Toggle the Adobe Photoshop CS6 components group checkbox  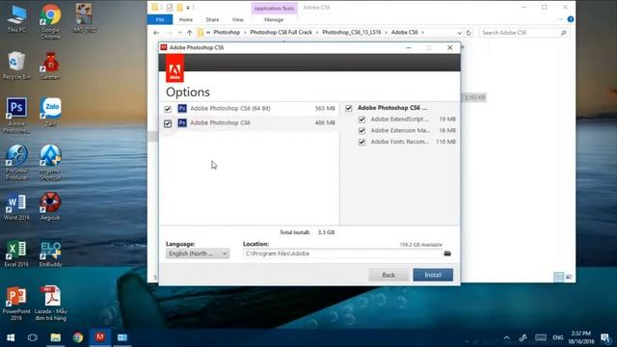(x=349, y=108)
